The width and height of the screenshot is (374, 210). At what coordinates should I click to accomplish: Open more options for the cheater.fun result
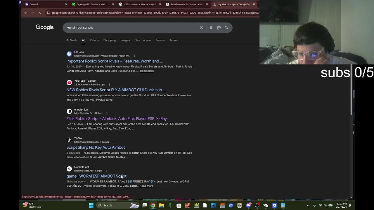point(107,113)
